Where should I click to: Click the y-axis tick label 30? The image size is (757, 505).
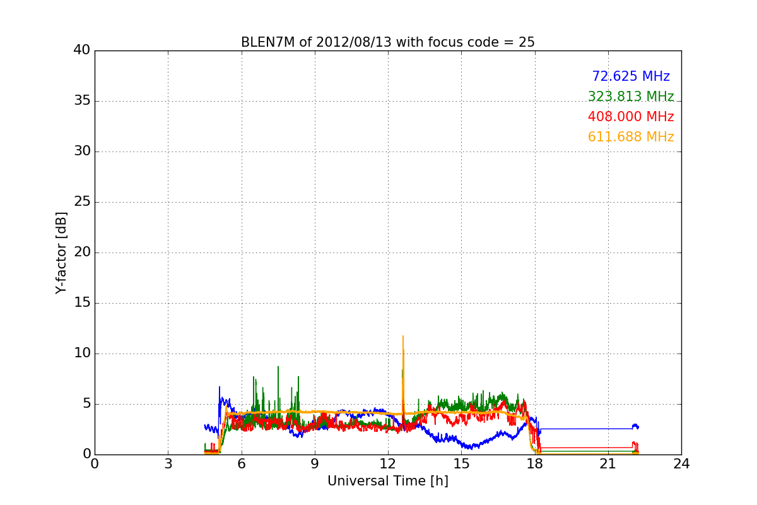[x=81, y=151]
